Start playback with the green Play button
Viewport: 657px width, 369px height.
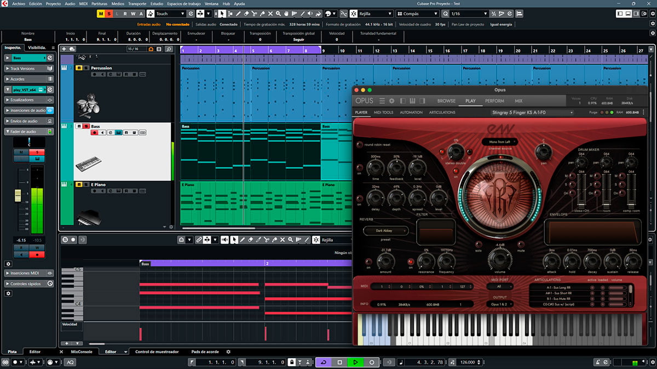coord(355,362)
